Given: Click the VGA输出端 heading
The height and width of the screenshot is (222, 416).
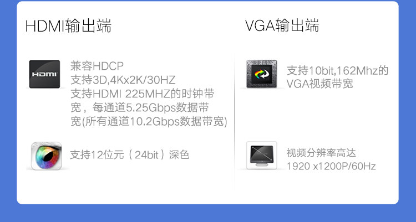Looking at the screenshot, I should (282, 25).
